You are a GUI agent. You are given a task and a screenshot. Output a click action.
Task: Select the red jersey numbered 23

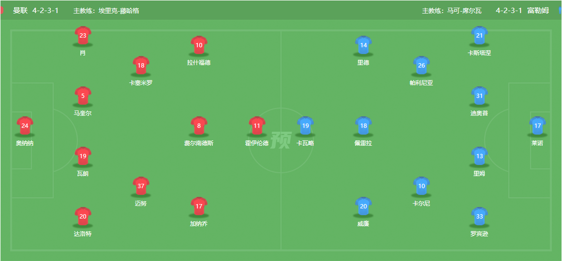point(83,35)
